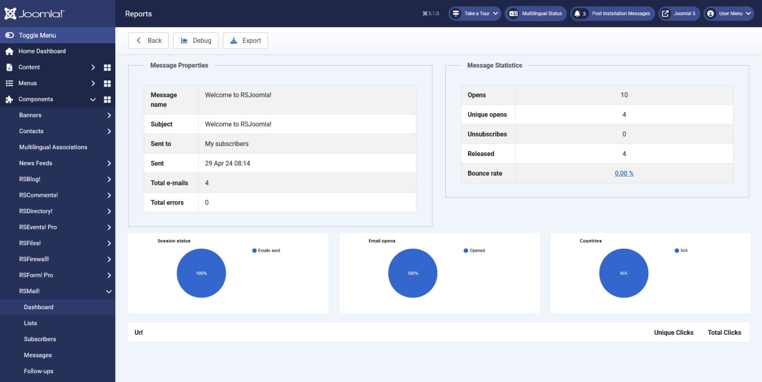Open Components dashboard grid icon
Screen dimensions: 762x382
107,99
